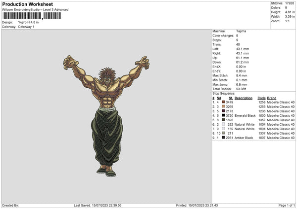The image size is (297, 209).
Task: Click the color swatch for thread 211
Action: coord(224,133)
